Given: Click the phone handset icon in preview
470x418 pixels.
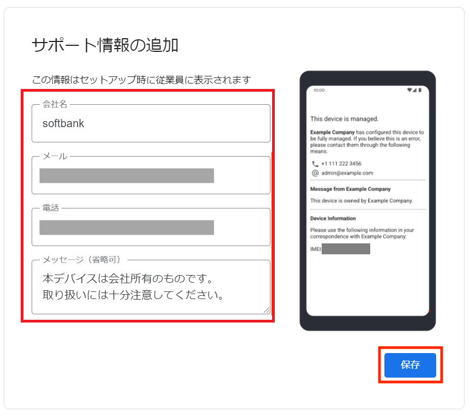Looking at the screenshot, I should point(315,164).
